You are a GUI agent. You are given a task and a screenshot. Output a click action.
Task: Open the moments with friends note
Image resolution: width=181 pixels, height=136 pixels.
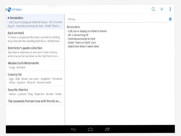(x=35, y=101)
